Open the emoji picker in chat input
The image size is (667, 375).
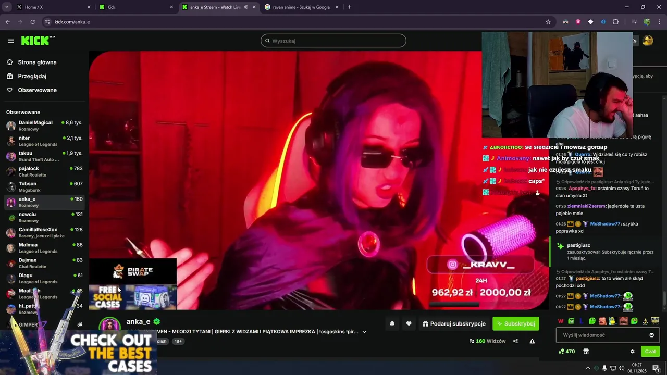(651, 335)
